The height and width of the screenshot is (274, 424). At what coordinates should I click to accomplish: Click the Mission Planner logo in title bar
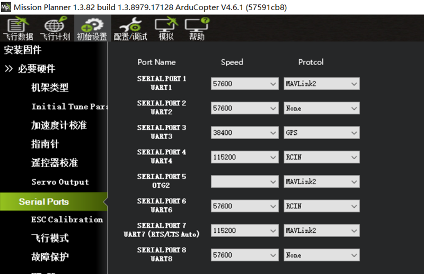click(6, 7)
